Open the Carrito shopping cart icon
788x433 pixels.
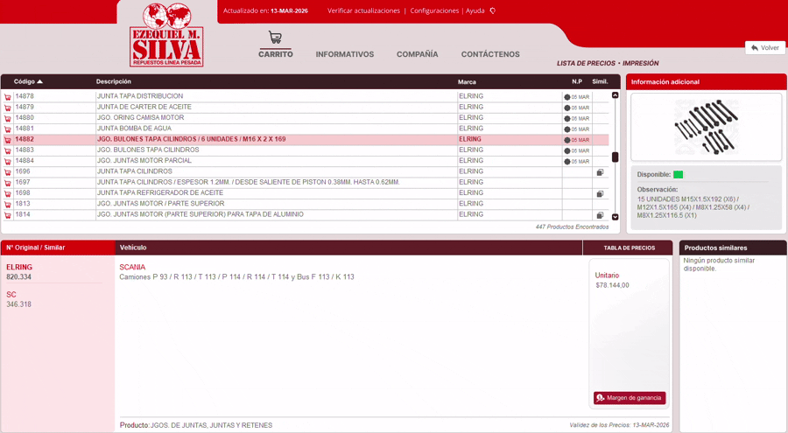pos(275,38)
